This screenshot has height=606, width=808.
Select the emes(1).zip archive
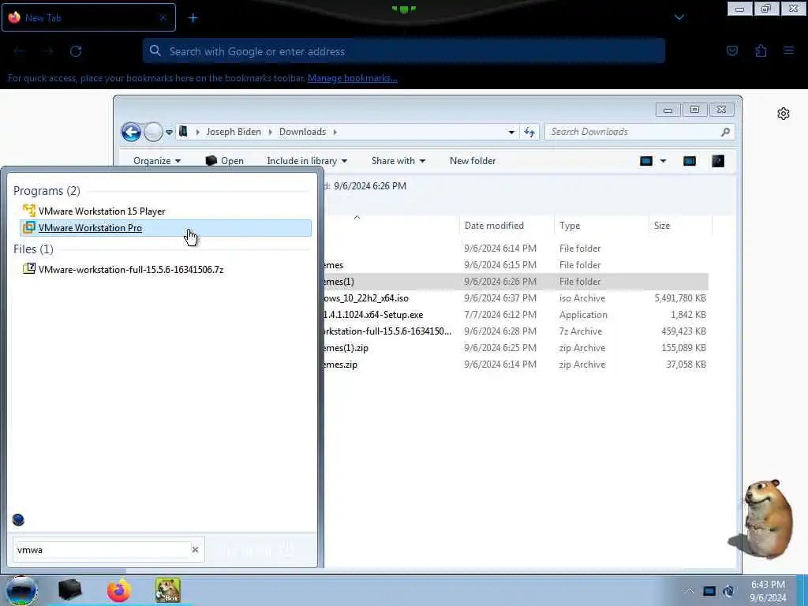point(515,348)
